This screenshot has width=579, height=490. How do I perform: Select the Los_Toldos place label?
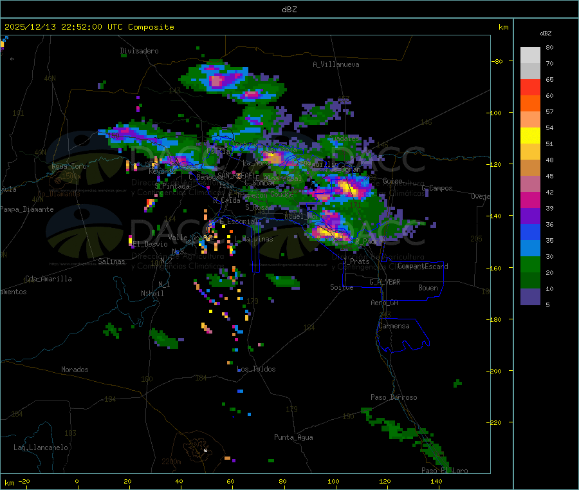click(256, 369)
